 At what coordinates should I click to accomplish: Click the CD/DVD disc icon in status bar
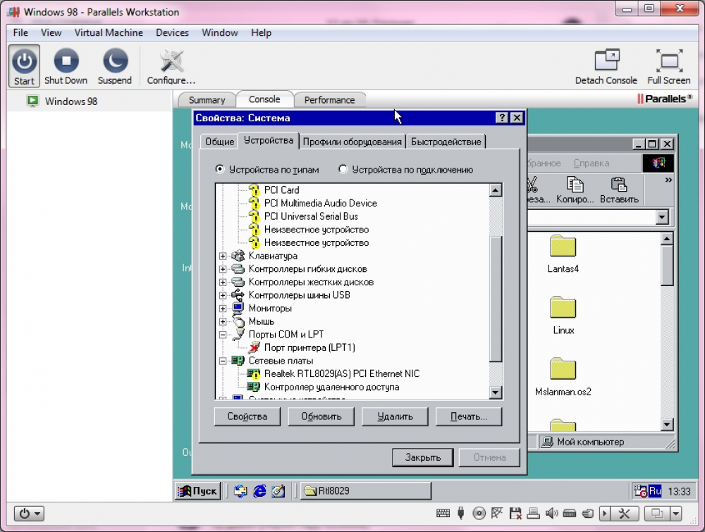[x=479, y=513]
